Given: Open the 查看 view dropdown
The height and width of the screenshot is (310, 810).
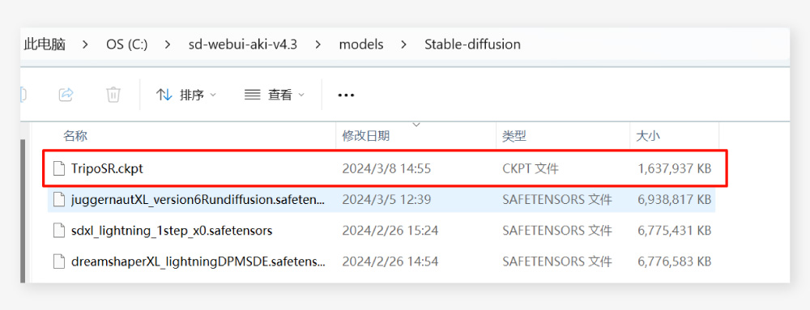Looking at the screenshot, I should [275, 95].
